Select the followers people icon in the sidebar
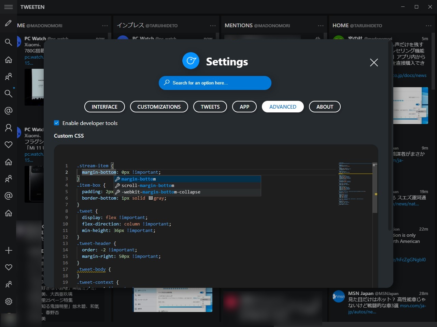 [8, 77]
